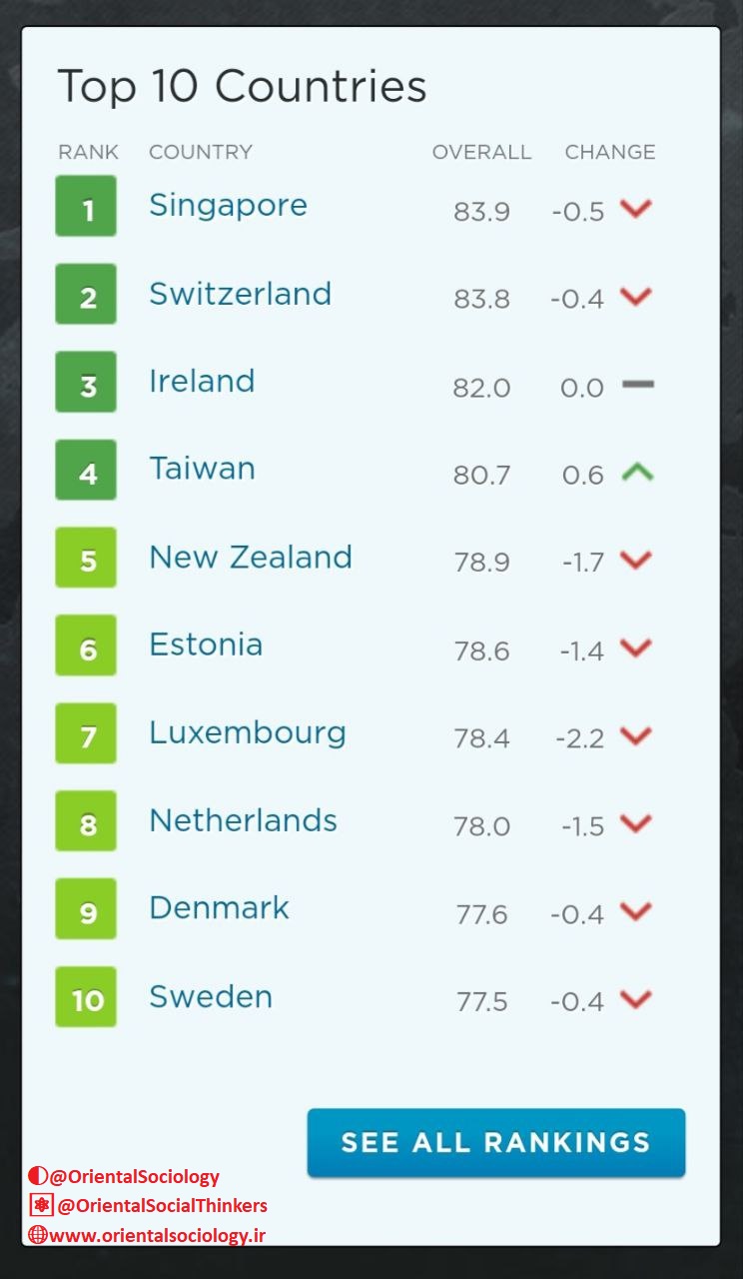The height and width of the screenshot is (1279, 743).
Task: Open the Sweden country link
Action: [211, 996]
